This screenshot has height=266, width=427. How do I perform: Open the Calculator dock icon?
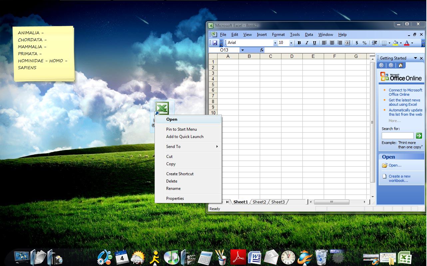205,257
